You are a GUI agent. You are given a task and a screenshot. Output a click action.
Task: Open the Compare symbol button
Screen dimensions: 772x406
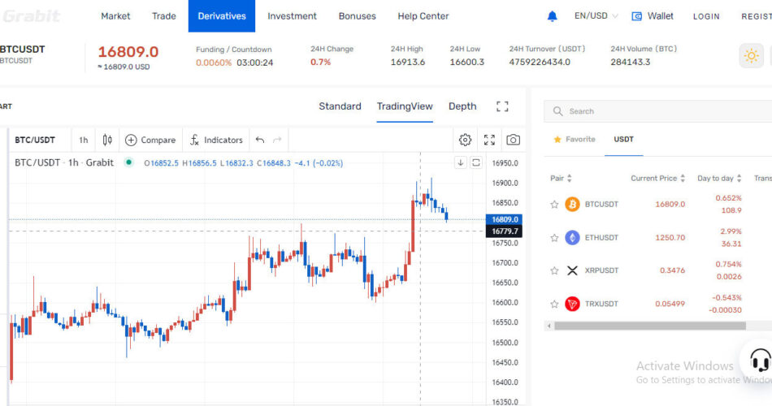click(x=150, y=140)
